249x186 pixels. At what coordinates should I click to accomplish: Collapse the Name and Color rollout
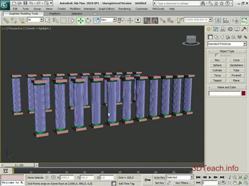tap(227, 87)
